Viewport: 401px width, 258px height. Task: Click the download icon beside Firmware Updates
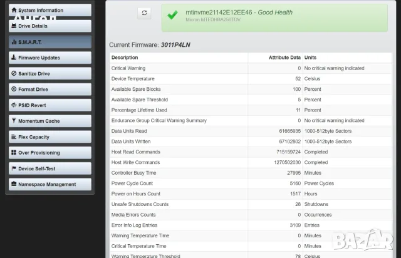tap(14, 57)
